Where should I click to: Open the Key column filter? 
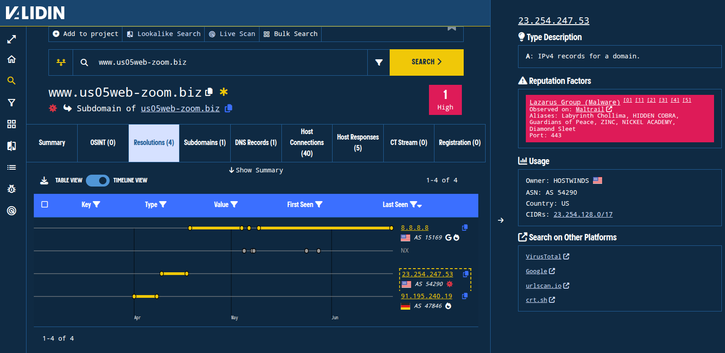click(x=96, y=205)
